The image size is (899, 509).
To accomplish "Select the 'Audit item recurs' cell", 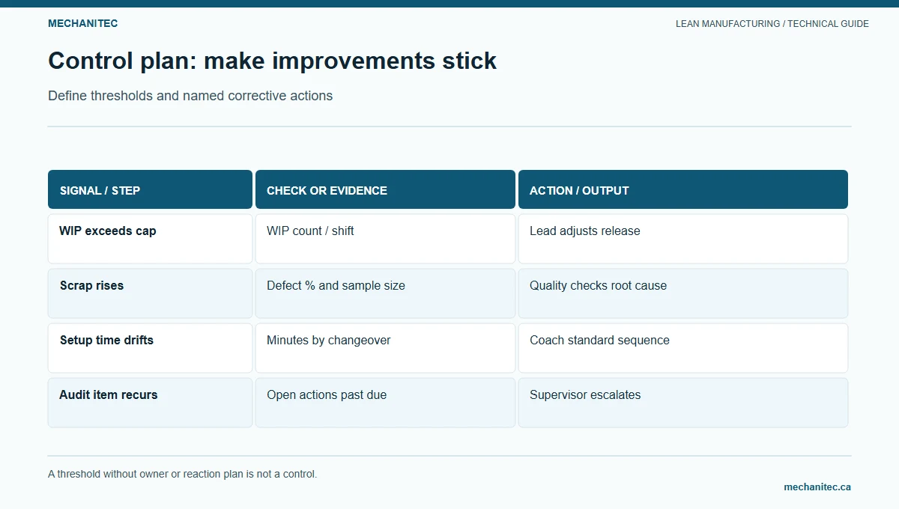I will 150,403.
